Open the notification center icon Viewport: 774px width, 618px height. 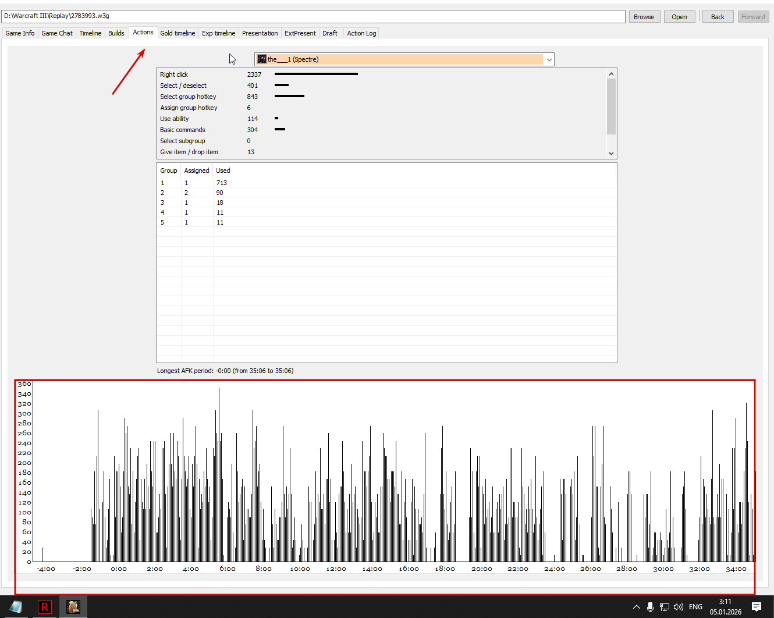757,607
